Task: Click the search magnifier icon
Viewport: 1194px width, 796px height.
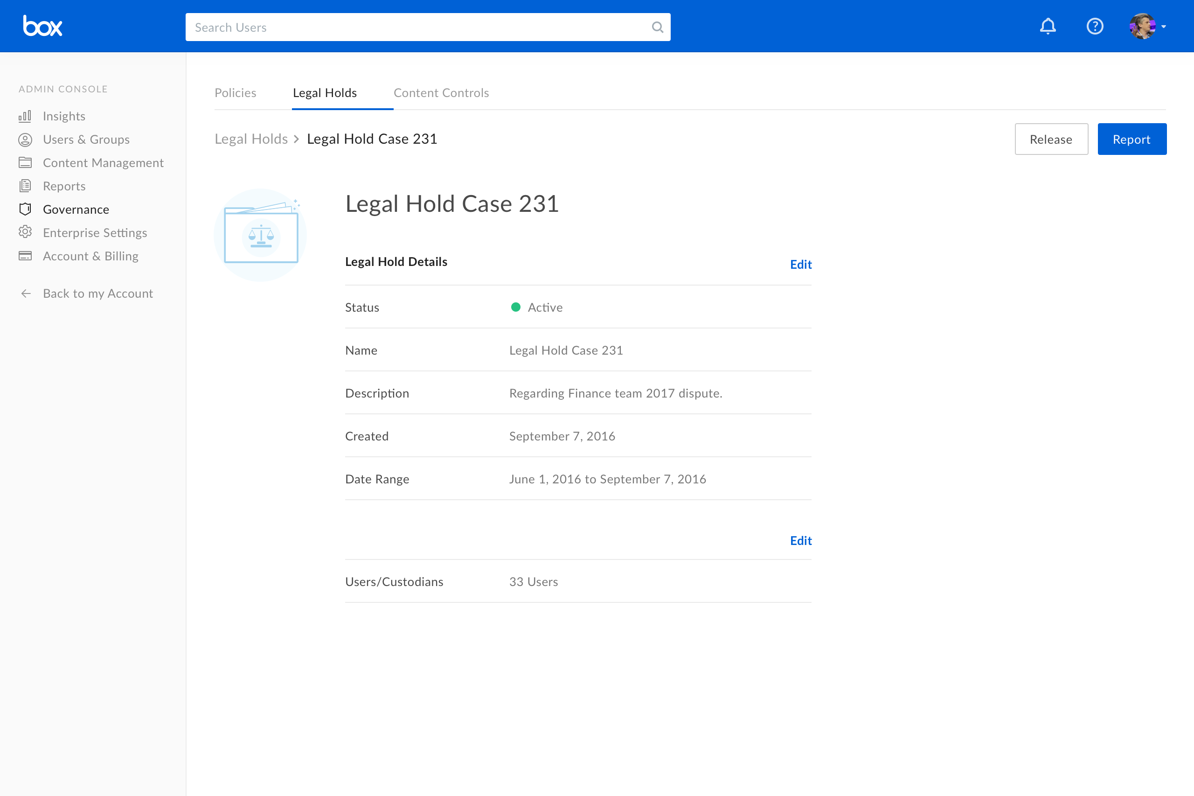Action: coord(657,28)
